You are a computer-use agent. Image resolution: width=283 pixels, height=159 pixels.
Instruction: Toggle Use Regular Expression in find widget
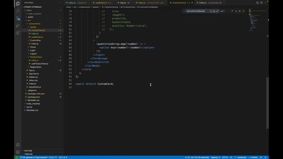coord(217,11)
